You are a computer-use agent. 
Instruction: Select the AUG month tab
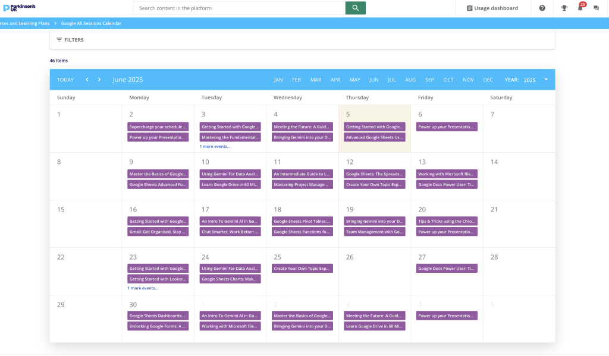point(410,80)
